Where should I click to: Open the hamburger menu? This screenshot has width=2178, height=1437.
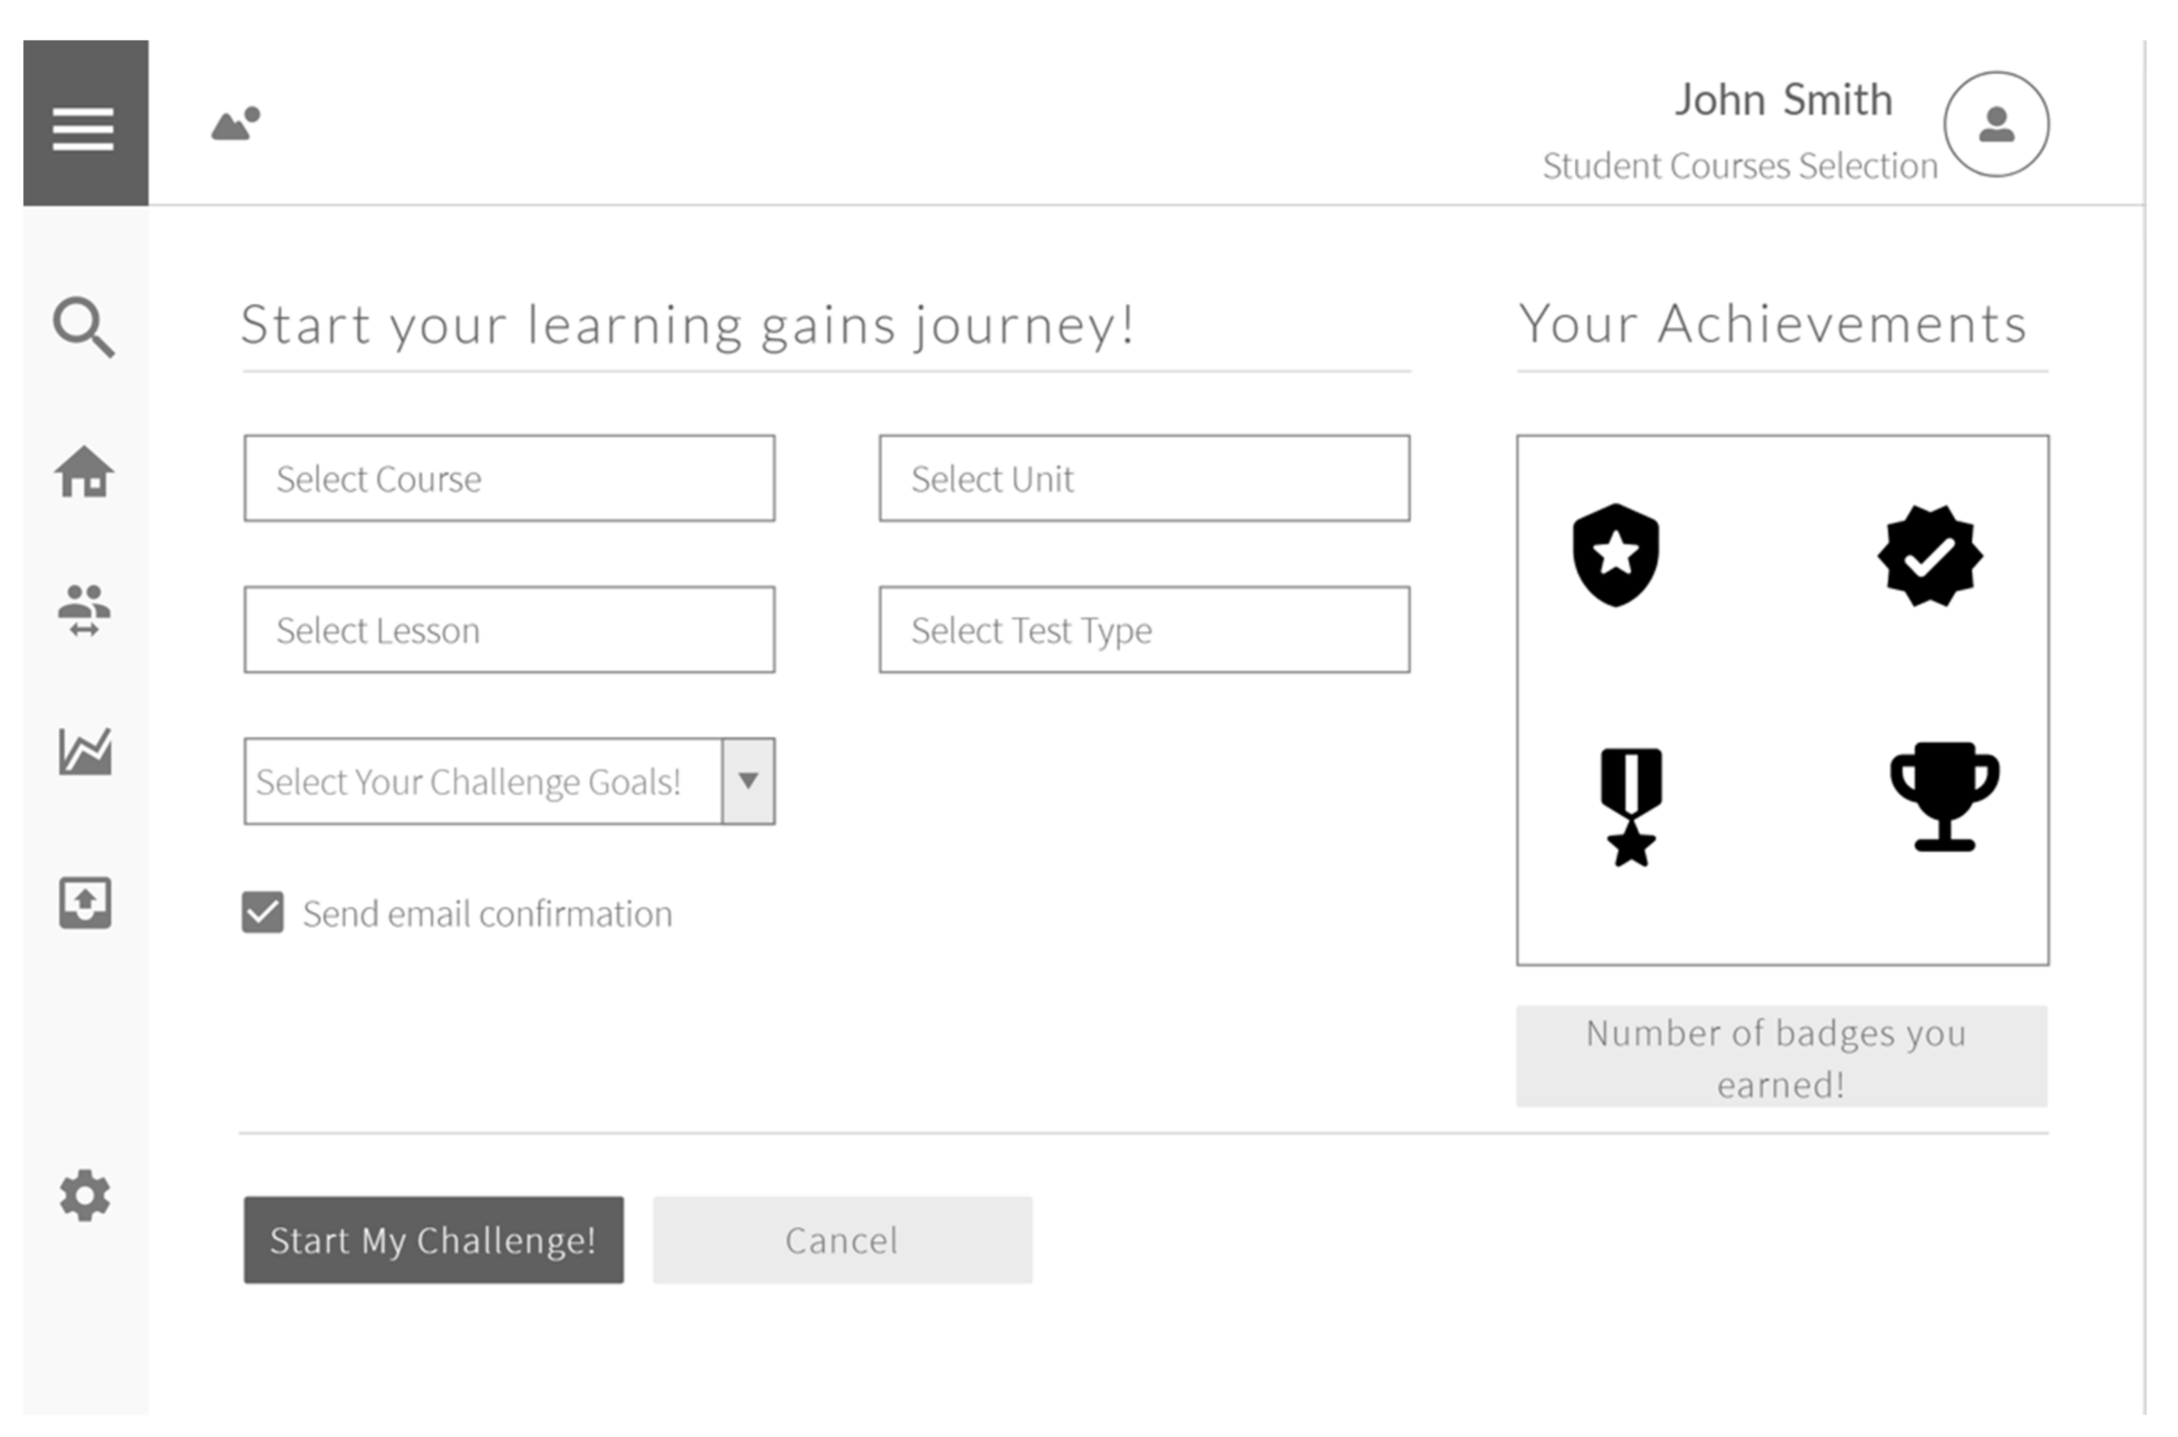[x=84, y=127]
